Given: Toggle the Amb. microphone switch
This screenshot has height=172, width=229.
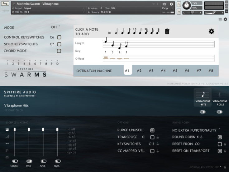Looking at the screenshot, I should click(x=44, y=161).
